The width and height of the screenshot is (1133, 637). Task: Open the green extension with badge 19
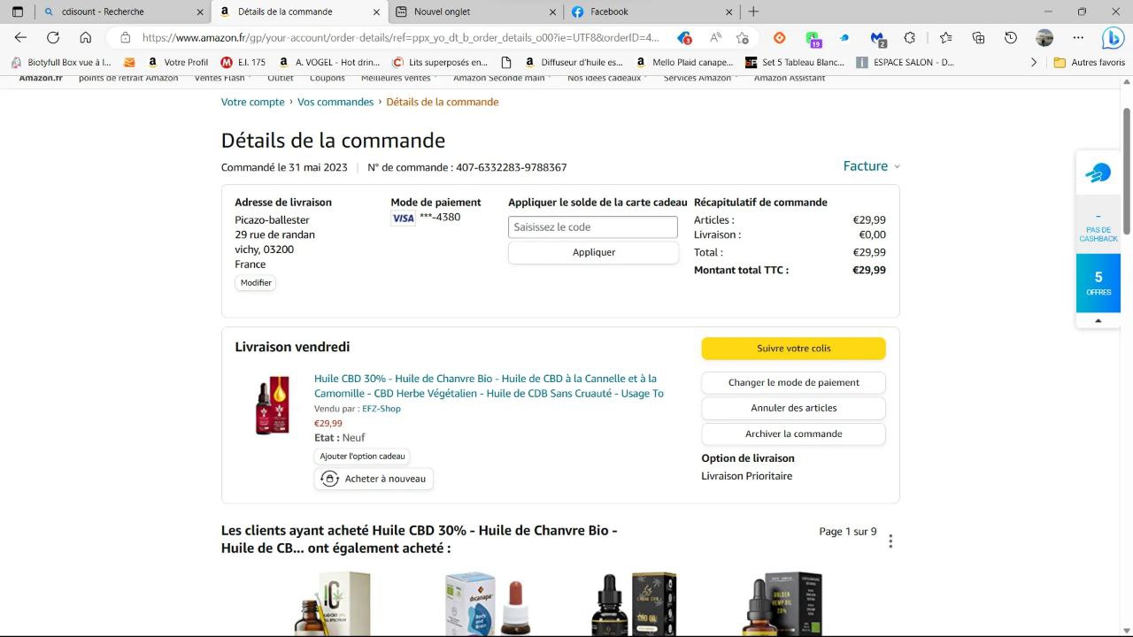[813, 38]
